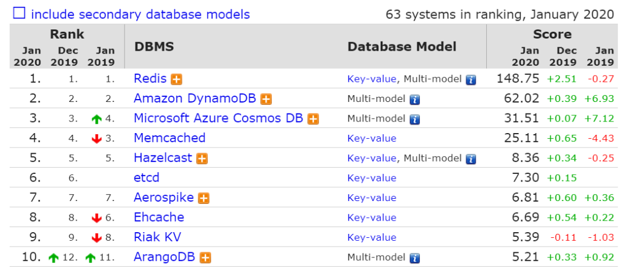The image size is (623, 269).
Task: Click info icon in ArangoDB row
Action: [414, 259]
